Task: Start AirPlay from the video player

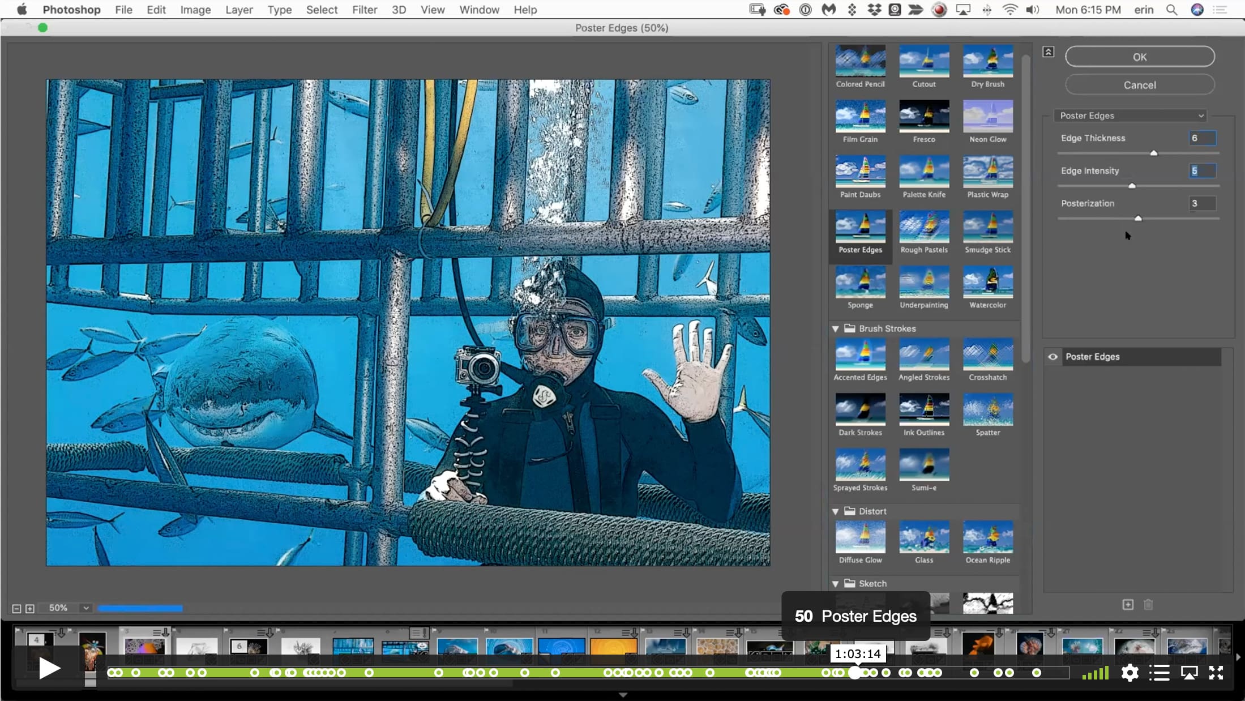Action: [1189, 673]
